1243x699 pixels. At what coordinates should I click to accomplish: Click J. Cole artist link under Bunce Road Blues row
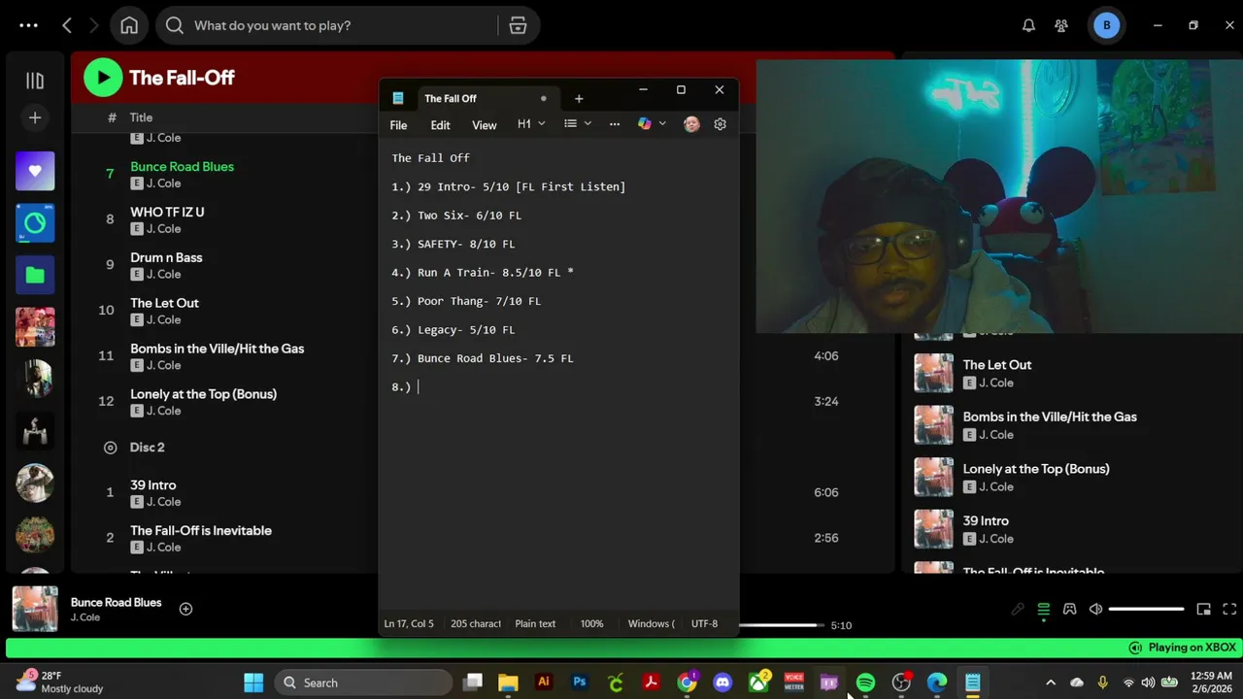tap(163, 183)
